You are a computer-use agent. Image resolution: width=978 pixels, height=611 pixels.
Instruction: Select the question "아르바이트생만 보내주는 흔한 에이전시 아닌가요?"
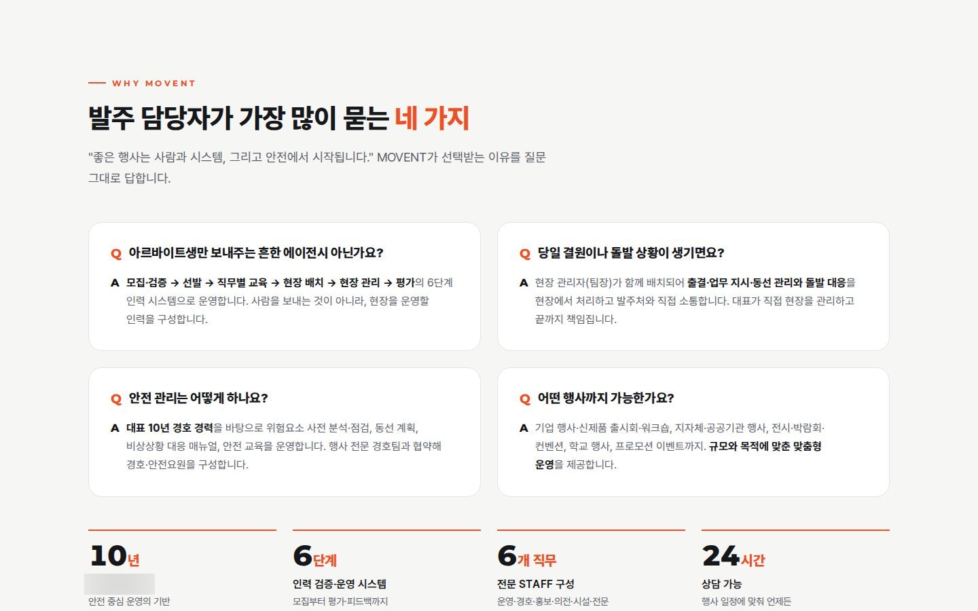pyautogui.click(x=256, y=253)
